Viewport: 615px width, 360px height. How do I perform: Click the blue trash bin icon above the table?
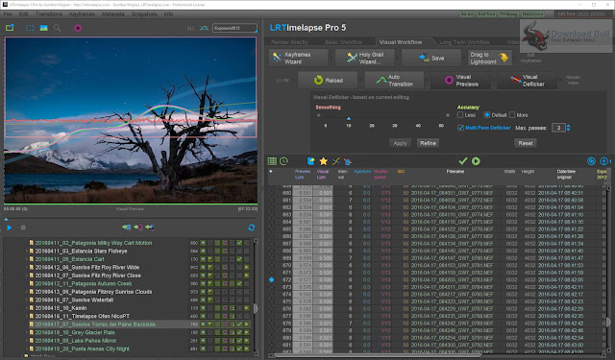point(348,161)
